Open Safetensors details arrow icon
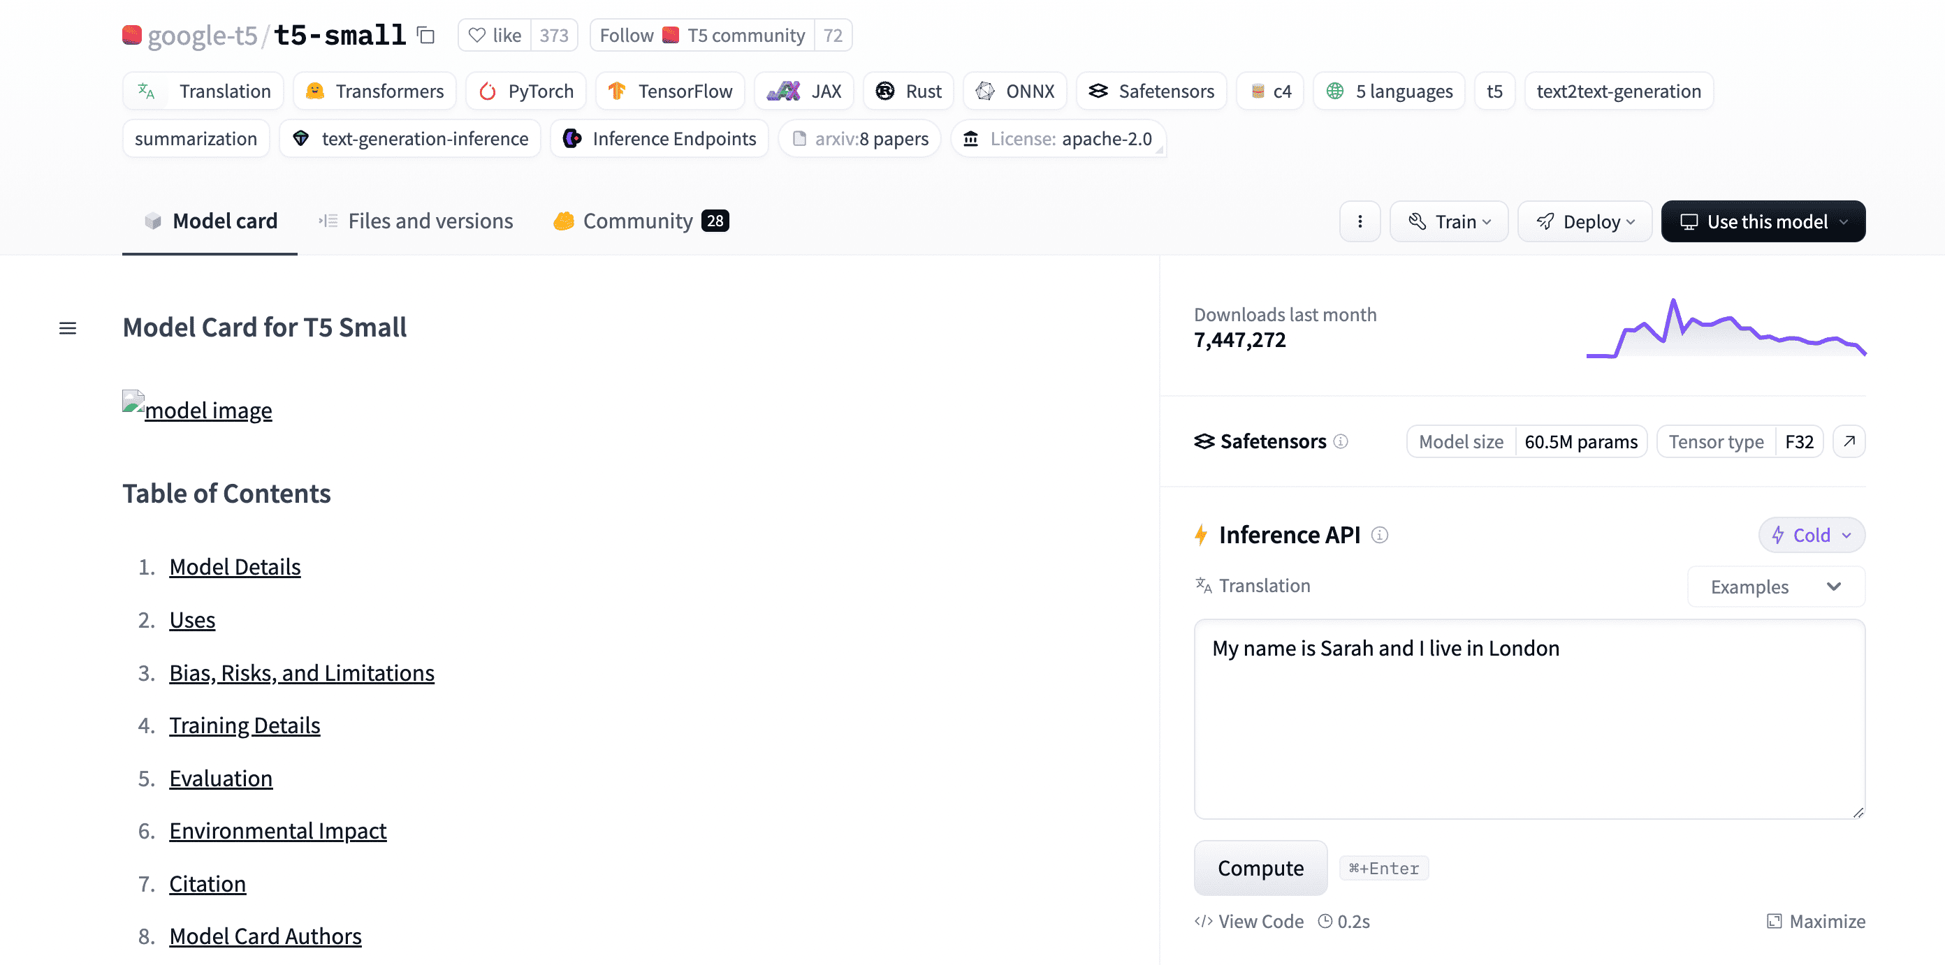1945x965 pixels. click(x=1849, y=441)
